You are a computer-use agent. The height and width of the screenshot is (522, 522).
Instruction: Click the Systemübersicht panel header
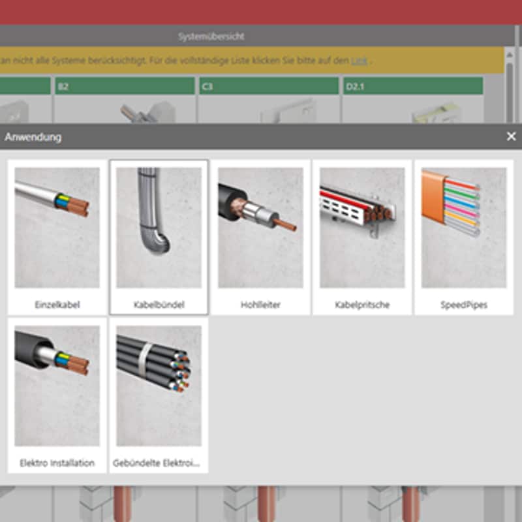211,36
